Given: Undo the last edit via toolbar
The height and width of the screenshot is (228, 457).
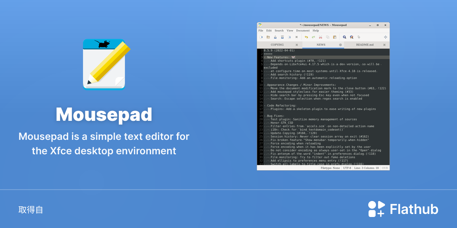Looking at the screenshot, I should pyautogui.click(x=306, y=37).
